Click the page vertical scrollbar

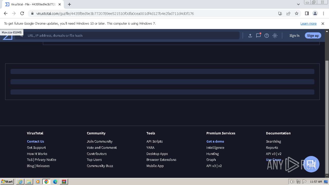(327, 117)
